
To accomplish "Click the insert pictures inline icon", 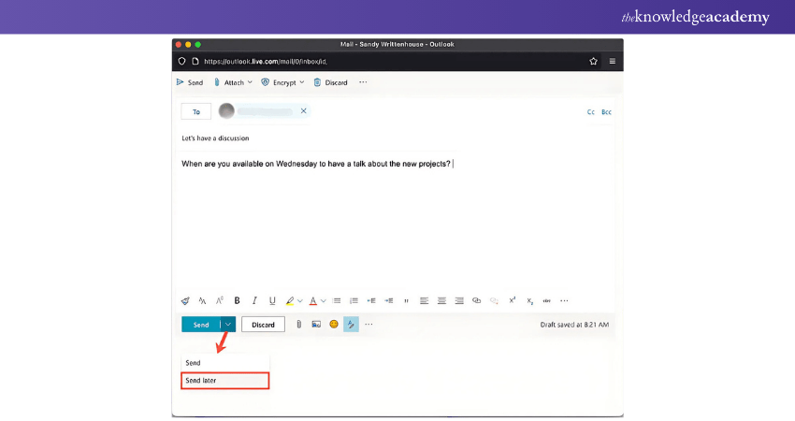I will click(316, 325).
